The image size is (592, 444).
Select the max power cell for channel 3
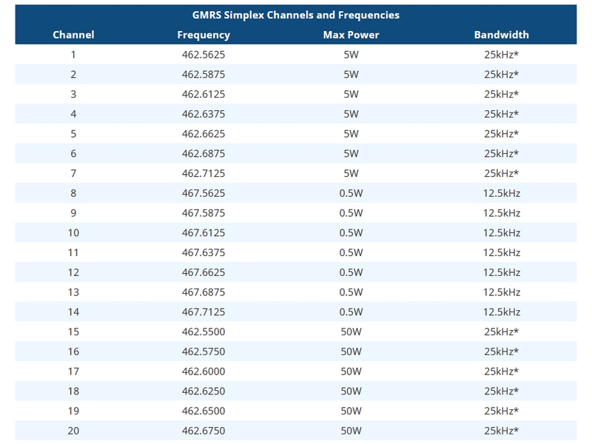point(351,94)
